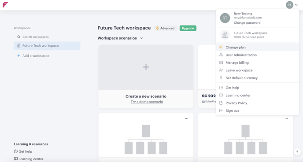Click the green Upgrade button
This screenshot has height=162, width=303.
(x=188, y=28)
